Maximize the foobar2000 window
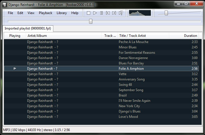The image size is (205, 135). [x=186, y=4]
